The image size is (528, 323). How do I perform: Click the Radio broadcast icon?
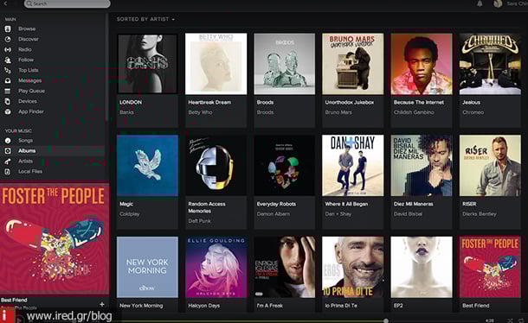[8, 50]
